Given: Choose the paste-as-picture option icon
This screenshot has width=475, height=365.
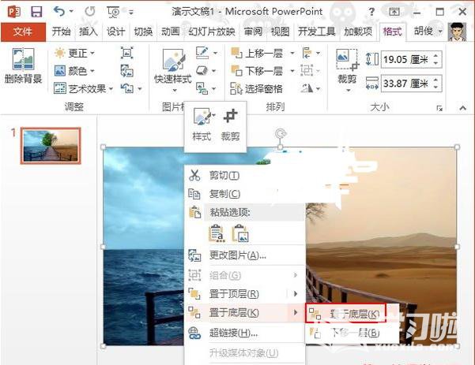Looking at the screenshot, I should click(240, 233).
